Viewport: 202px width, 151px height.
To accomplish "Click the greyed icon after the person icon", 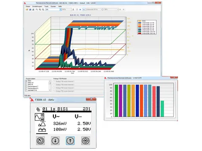I will tap(77, 10).
